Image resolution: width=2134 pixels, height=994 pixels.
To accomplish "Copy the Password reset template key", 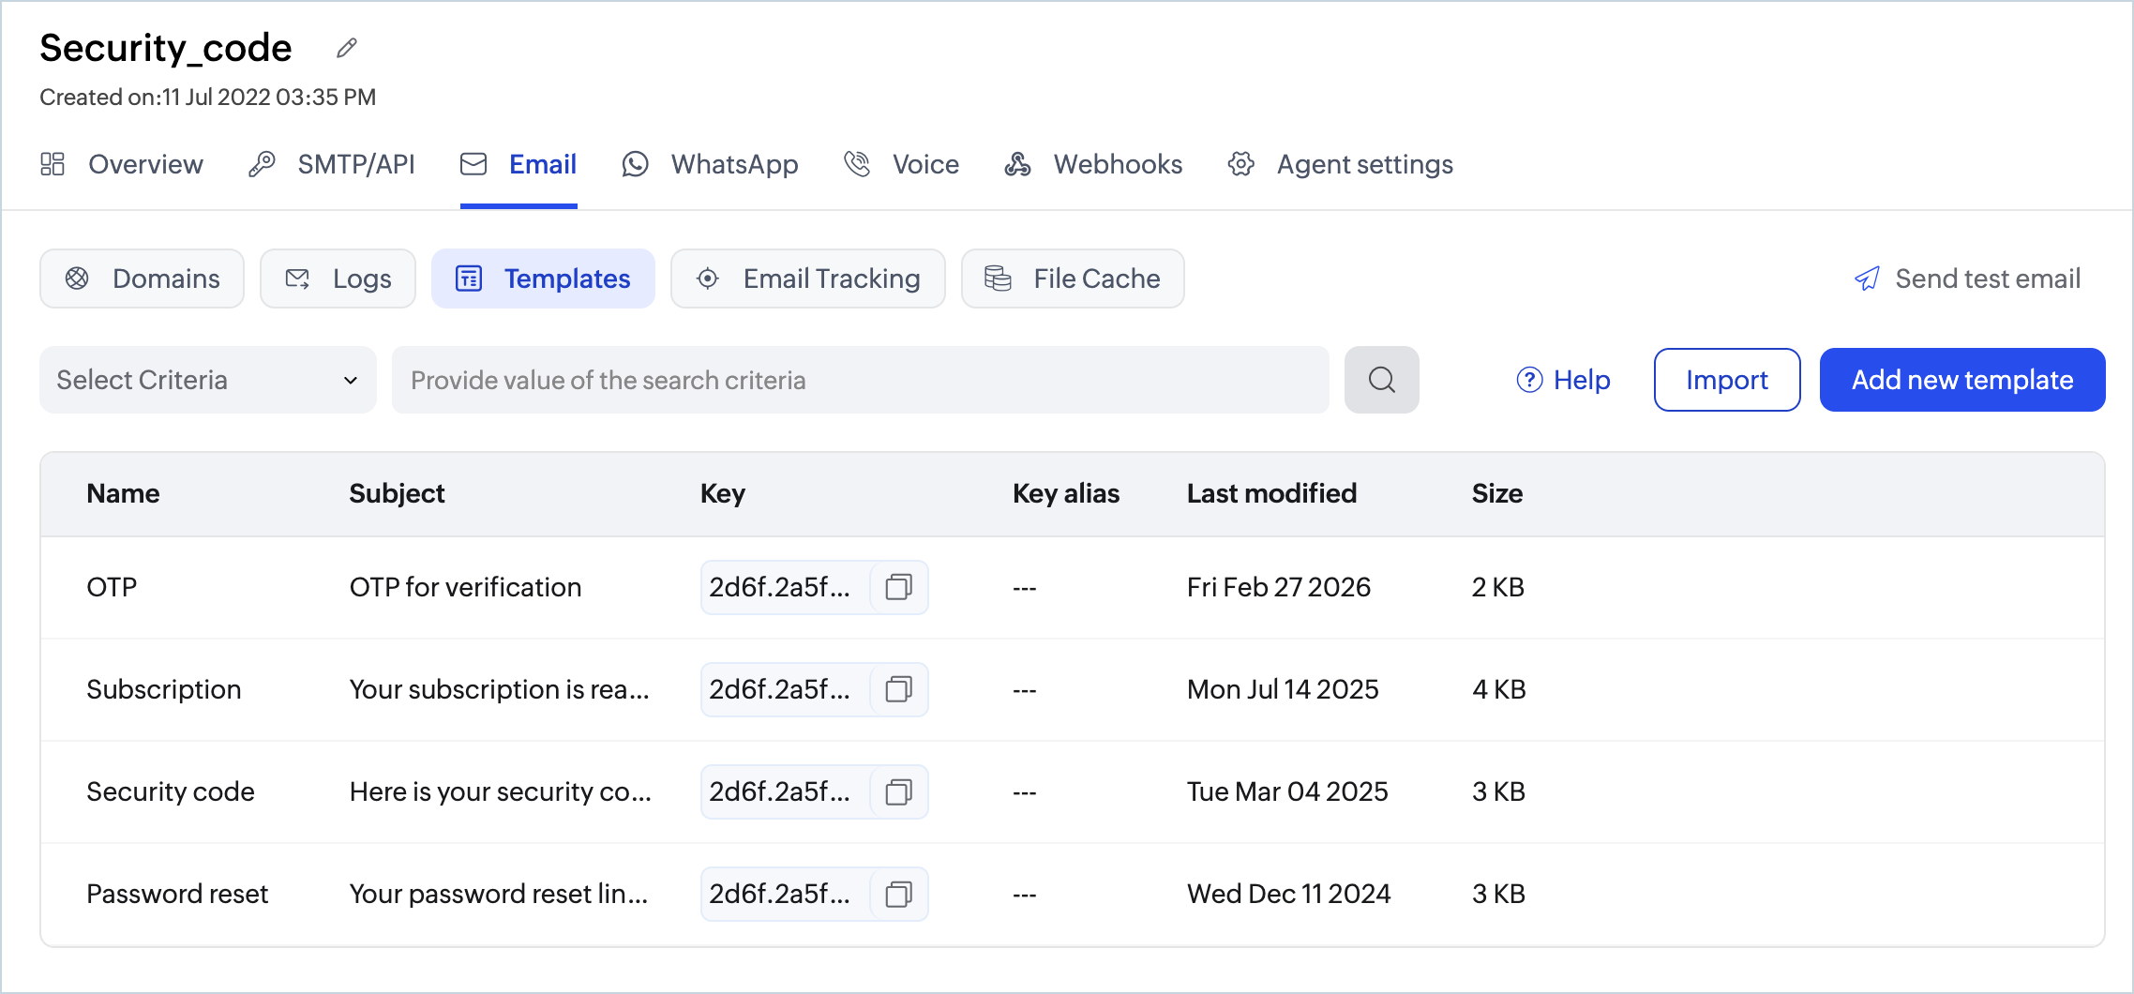I will 899,894.
